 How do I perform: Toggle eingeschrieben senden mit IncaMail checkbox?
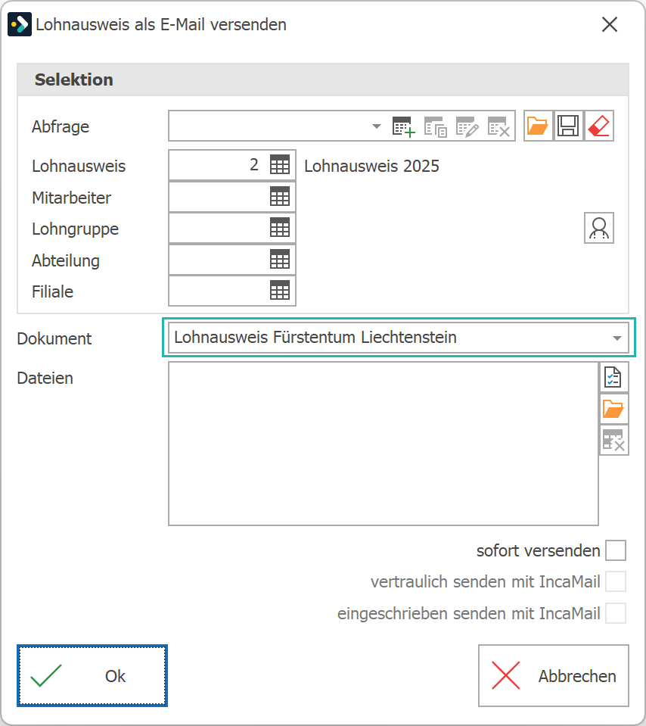(616, 613)
